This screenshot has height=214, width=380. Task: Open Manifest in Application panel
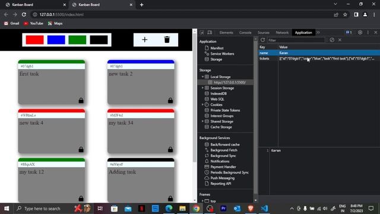pyautogui.click(x=217, y=48)
